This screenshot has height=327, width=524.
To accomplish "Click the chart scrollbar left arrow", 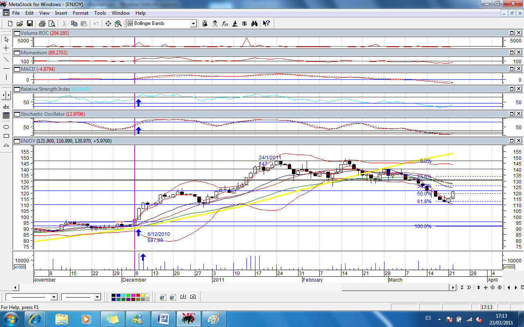I will coord(16,287).
